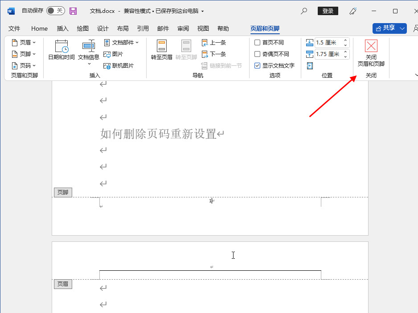Enable the 首页不同 checkbox
This screenshot has width=418, height=313.
[257, 43]
